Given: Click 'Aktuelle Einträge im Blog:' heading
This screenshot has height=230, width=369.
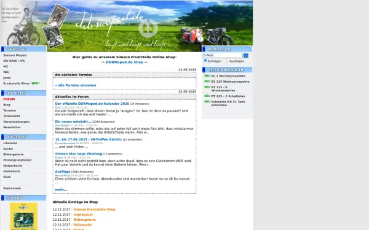Looking at the screenshot, I should [x=75, y=202].
